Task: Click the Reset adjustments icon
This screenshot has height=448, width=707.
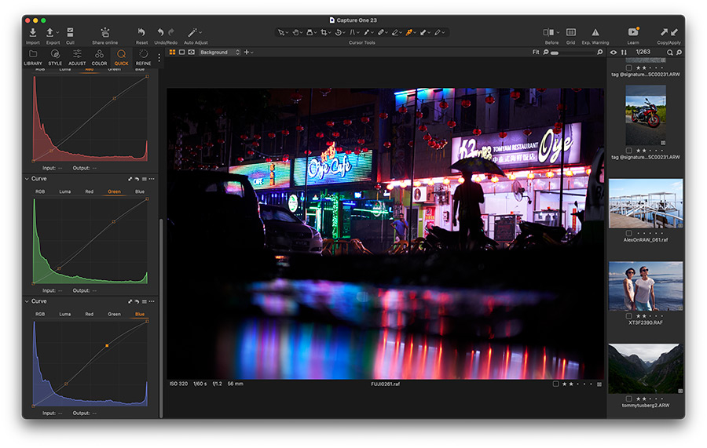Action: click(x=141, y=32)
